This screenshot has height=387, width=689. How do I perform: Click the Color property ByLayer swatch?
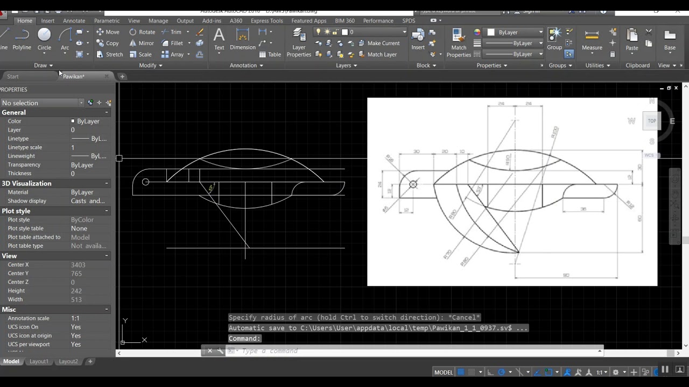point(73,121)
